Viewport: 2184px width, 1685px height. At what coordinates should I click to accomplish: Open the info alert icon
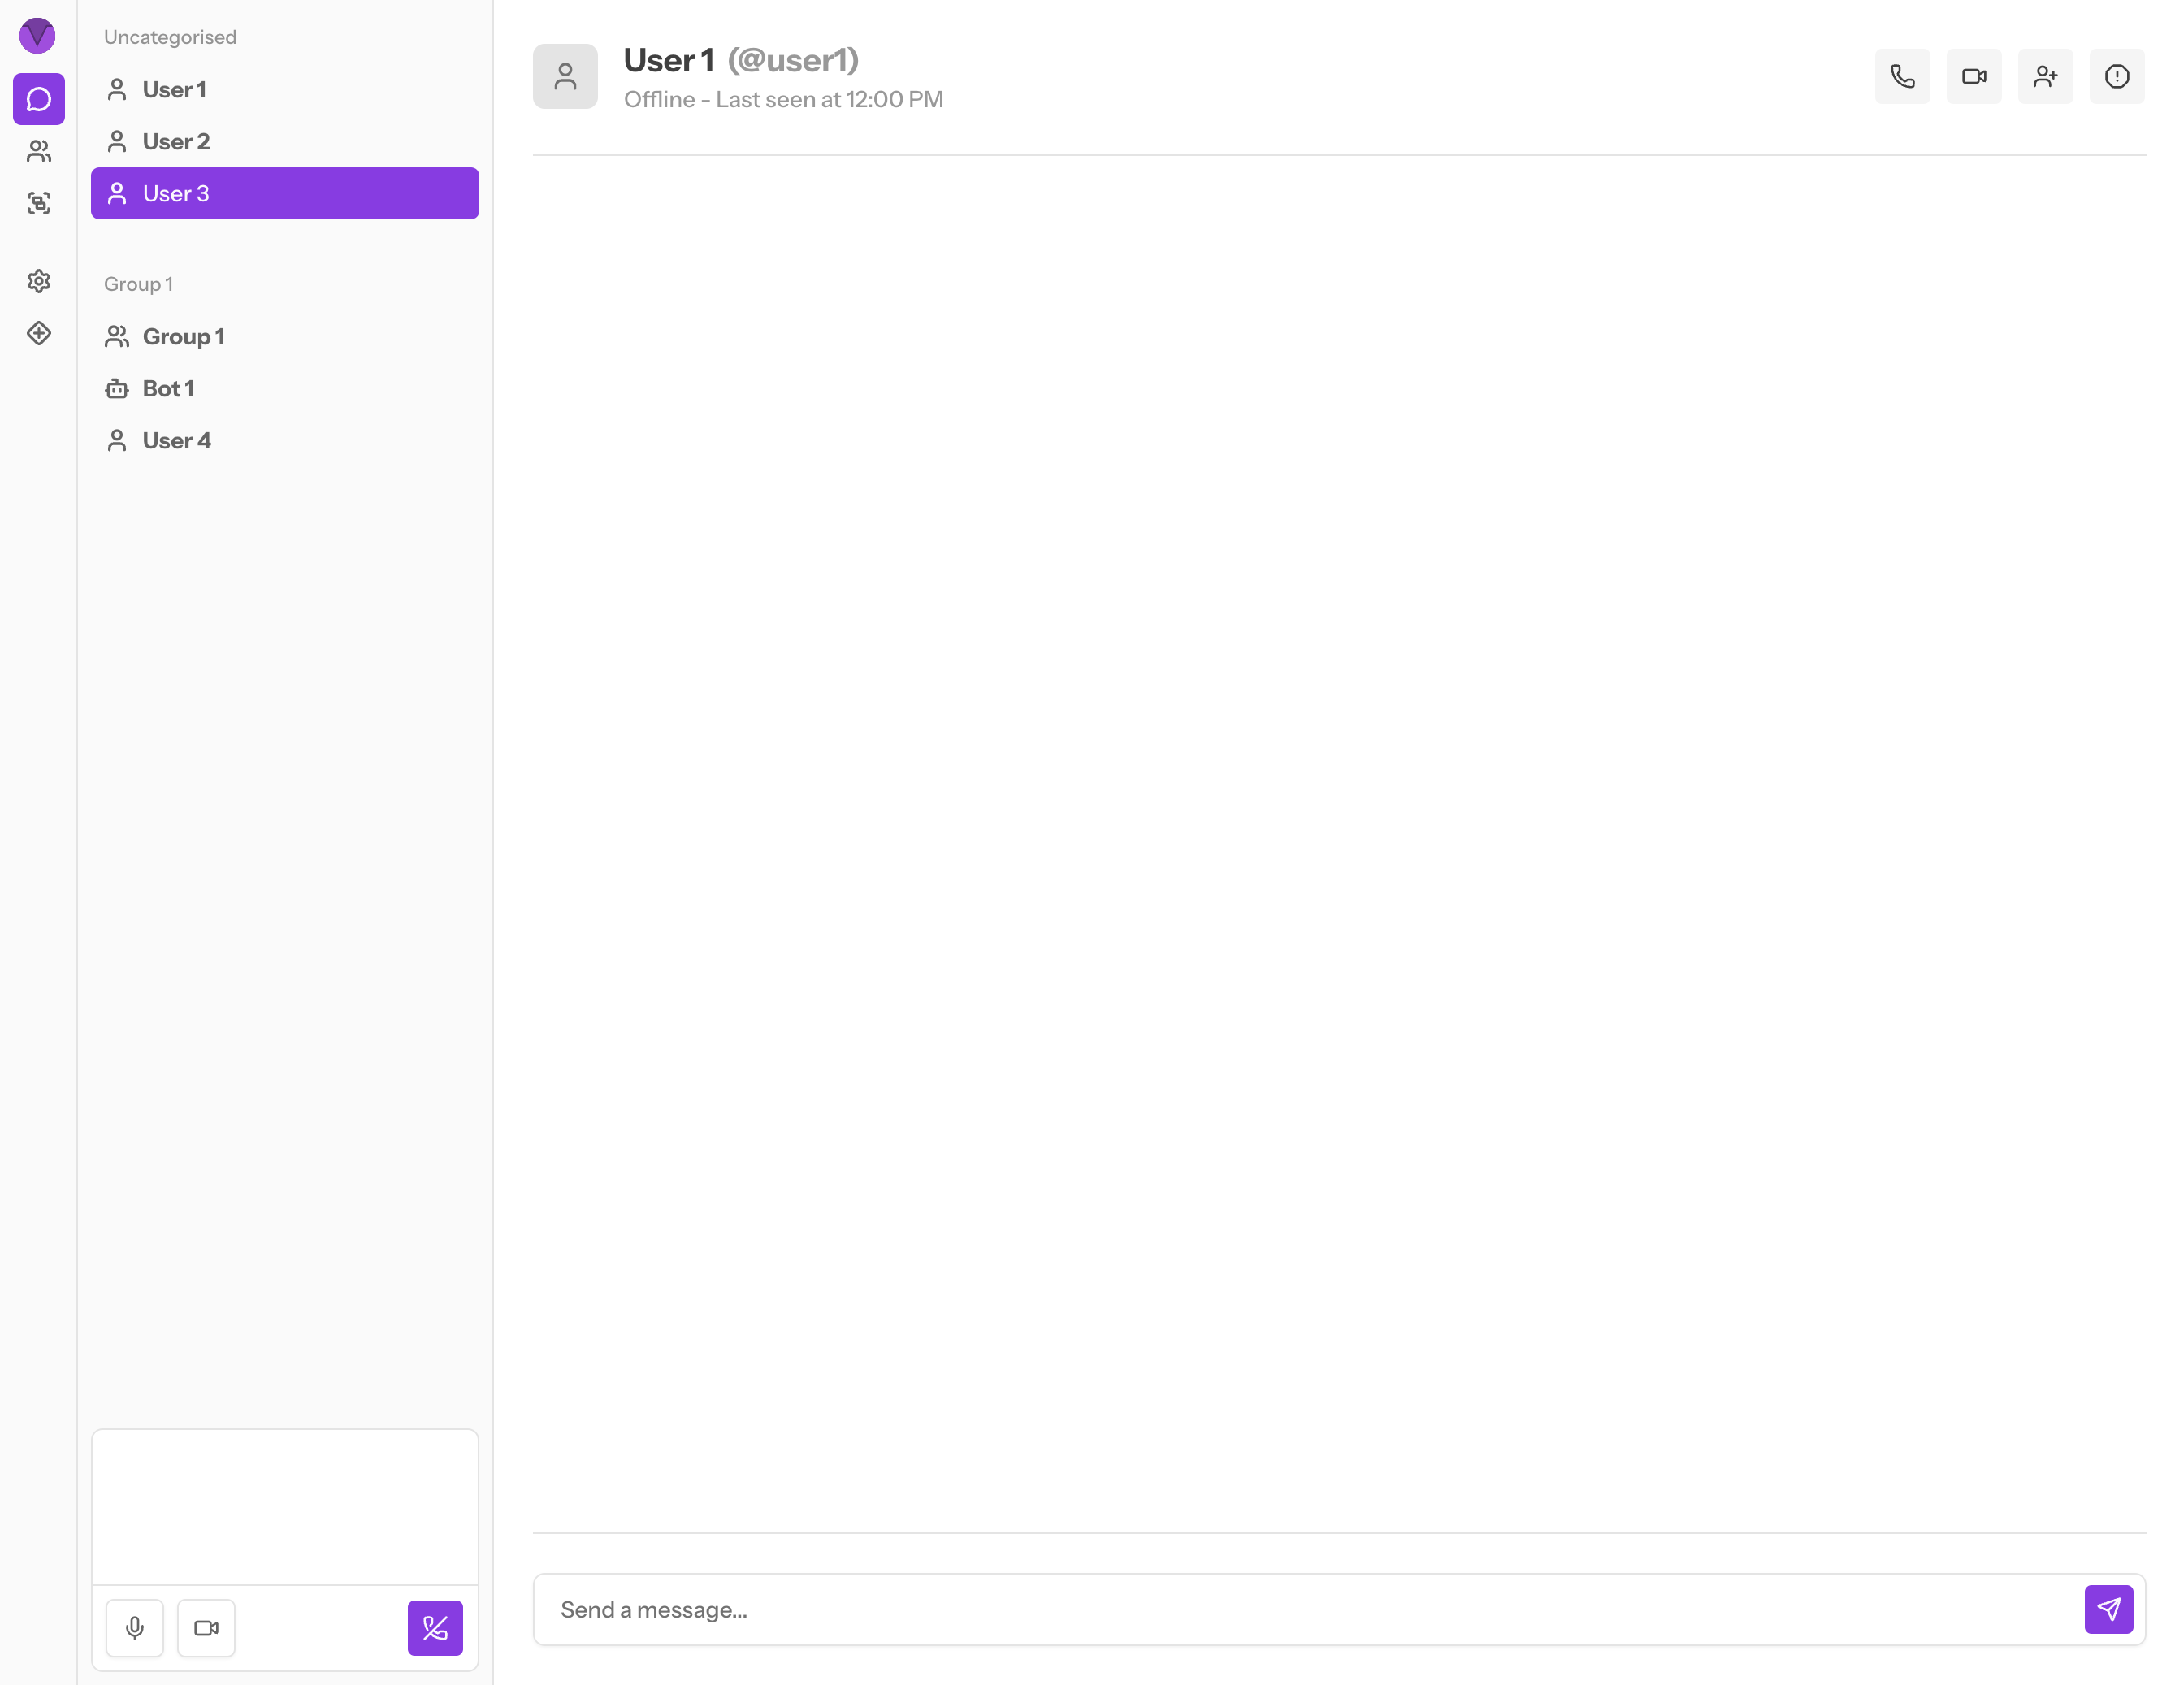(2116, 76)
